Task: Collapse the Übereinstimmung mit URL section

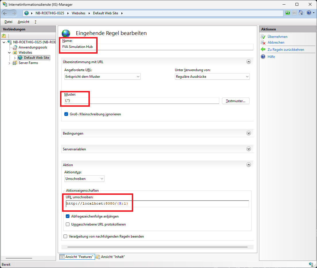Action: pos(249,61)
